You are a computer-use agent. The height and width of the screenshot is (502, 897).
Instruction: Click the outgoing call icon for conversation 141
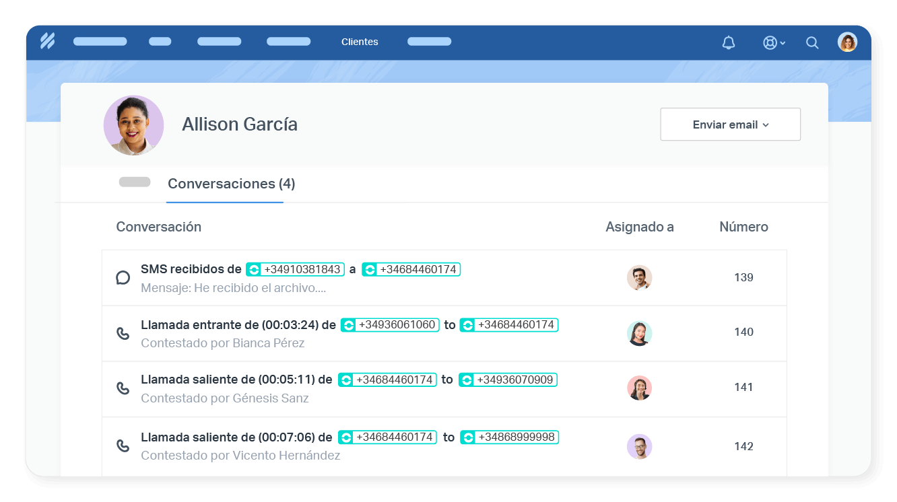click(x=123, y=388)
